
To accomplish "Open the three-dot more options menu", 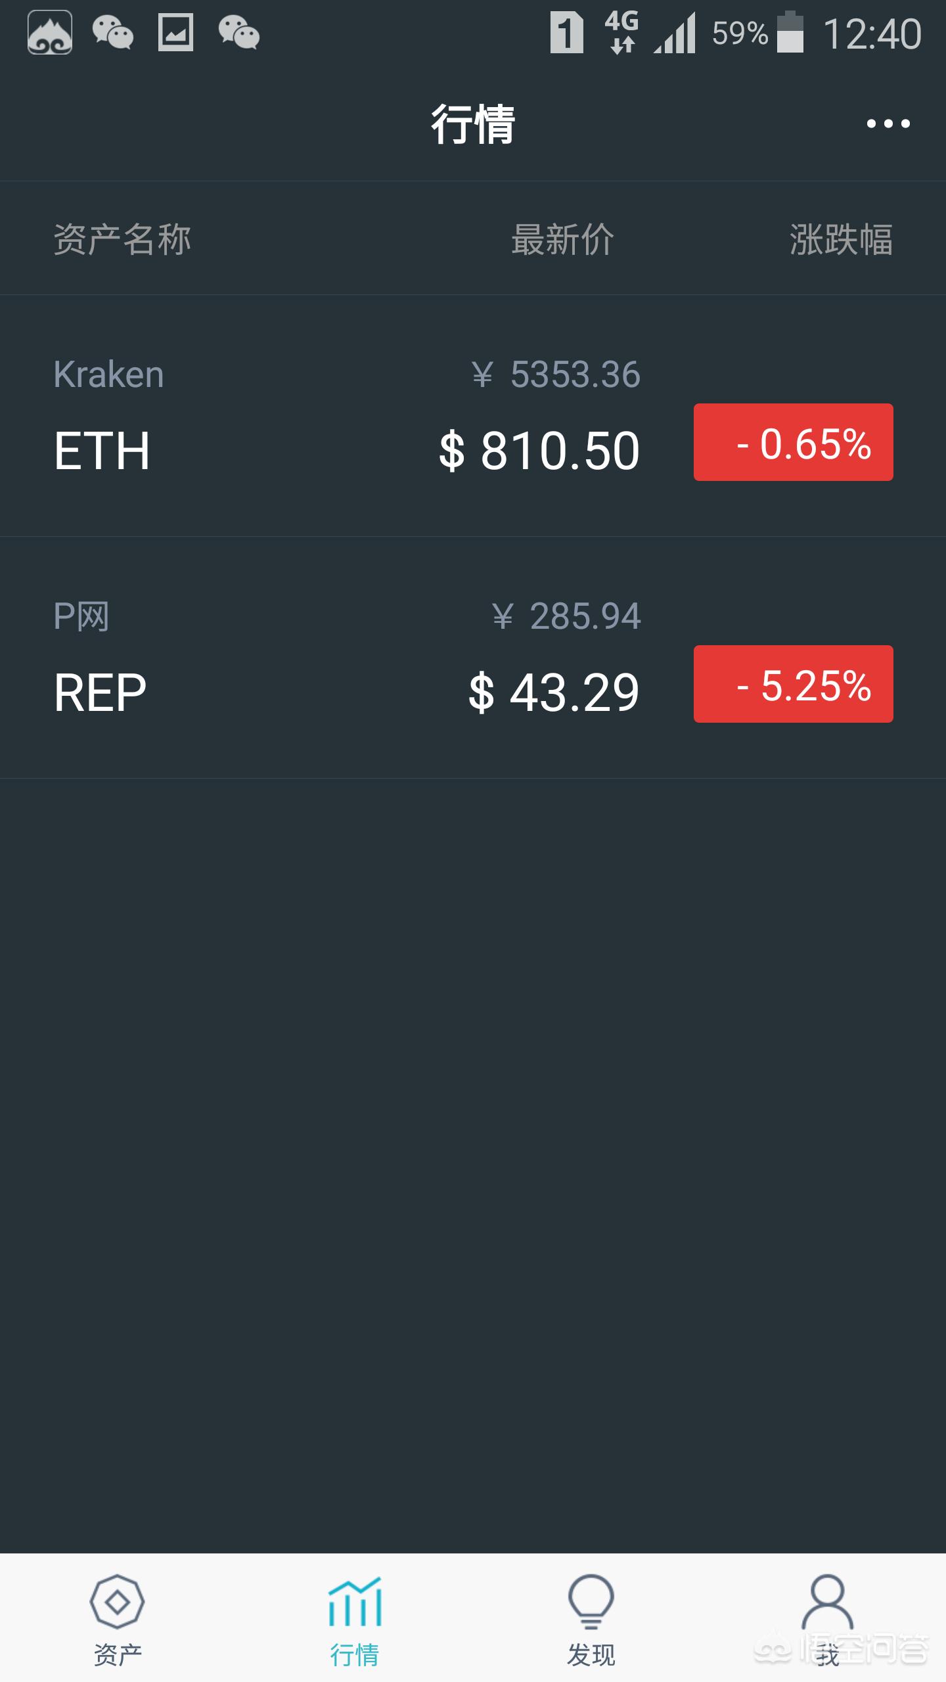I will point(888,124).
